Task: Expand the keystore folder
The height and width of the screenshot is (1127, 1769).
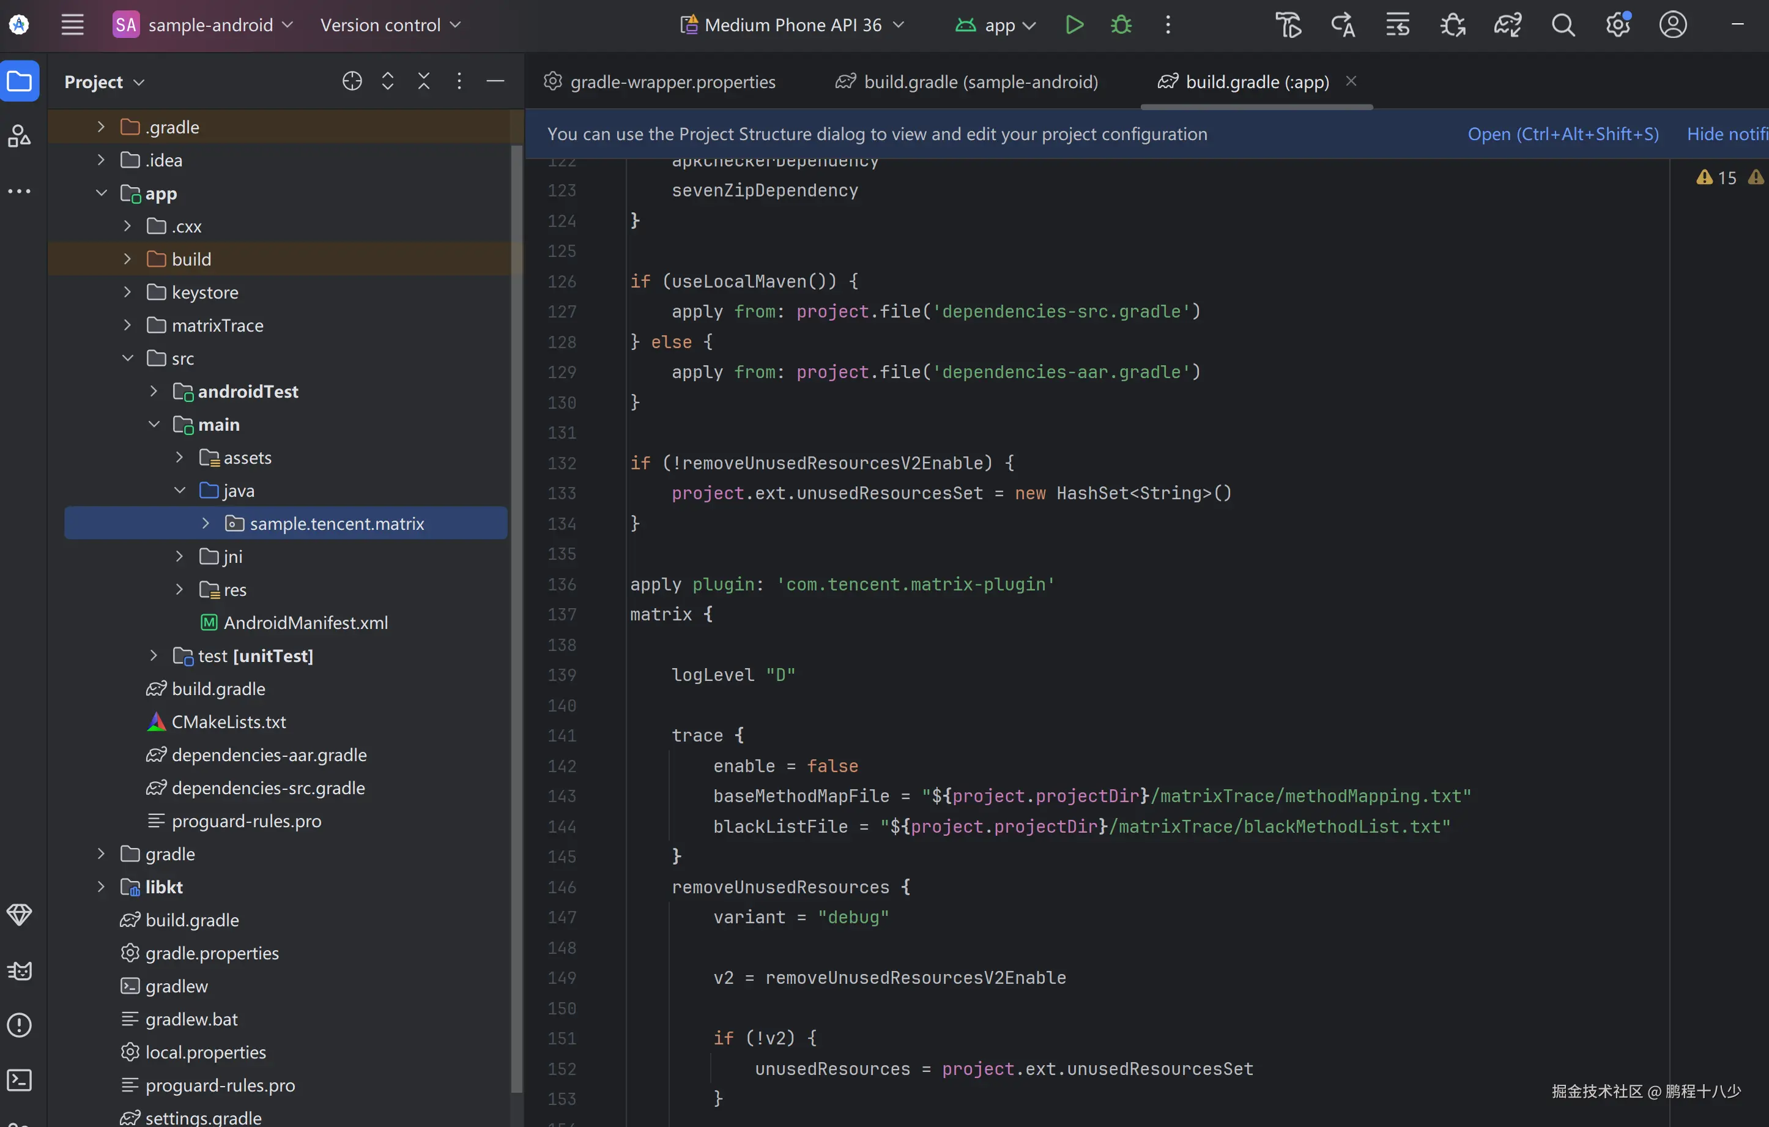Action: coord(128,292)
